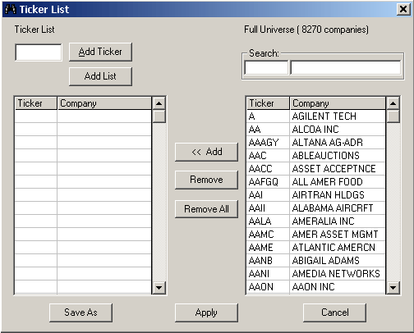This screenshot has width=414, height=333.
Task: Apply the ticker list changes
Action: tap(206, 312)
